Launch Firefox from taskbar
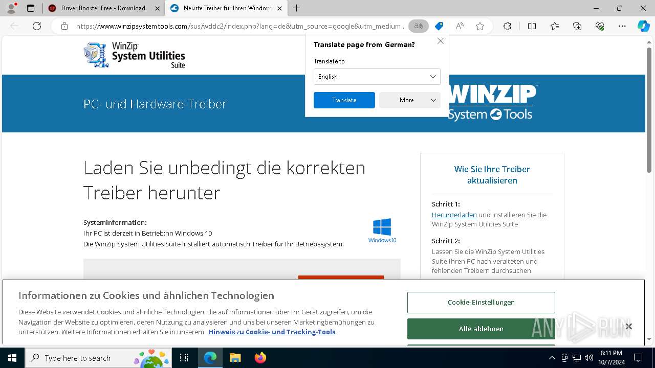Screen dimensions: 655x368 260,358
